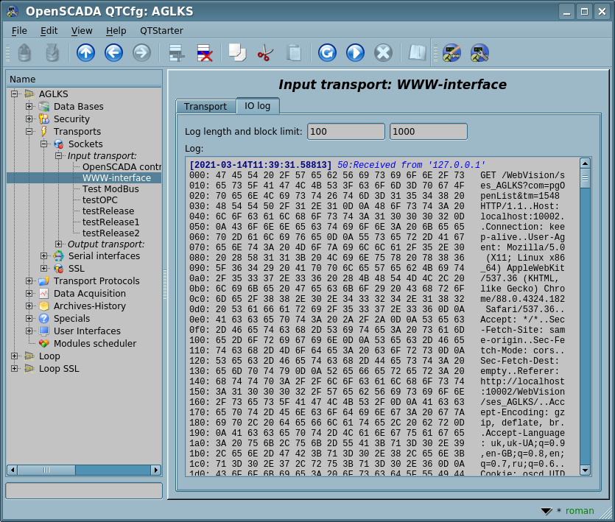Expand the Security node
615x522 pixels.
pos(29,119)
